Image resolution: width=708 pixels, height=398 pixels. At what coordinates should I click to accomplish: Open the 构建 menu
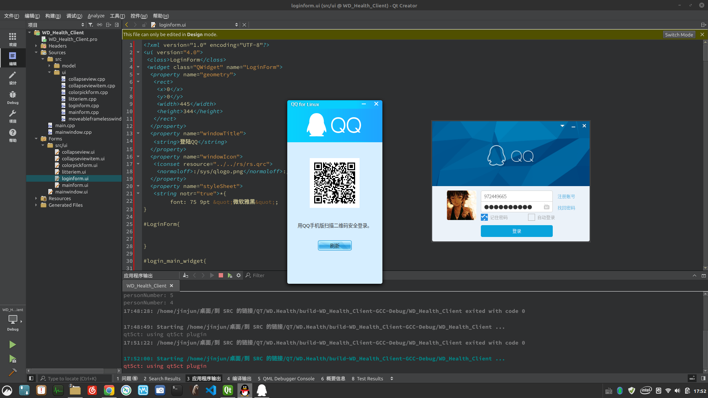tap(53, 16)
